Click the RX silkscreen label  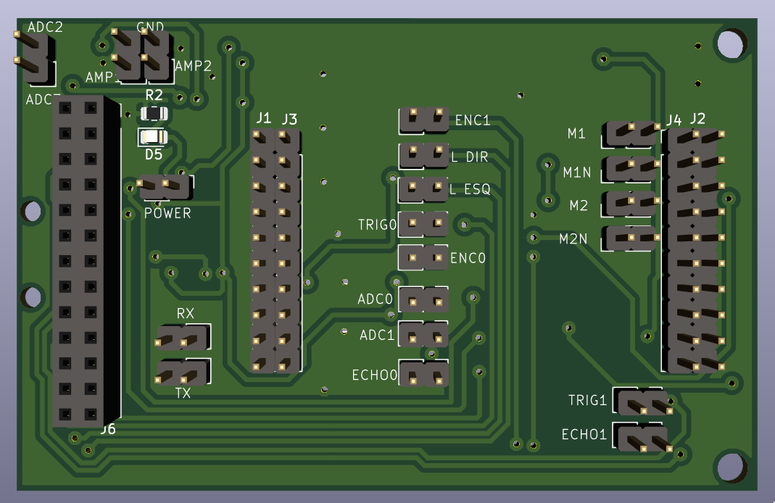(x=186, y=314)
